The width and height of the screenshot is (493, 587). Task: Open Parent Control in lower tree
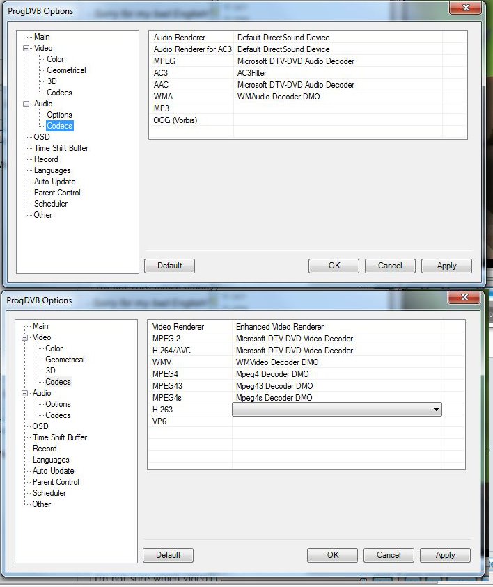[x=56, y=482]
